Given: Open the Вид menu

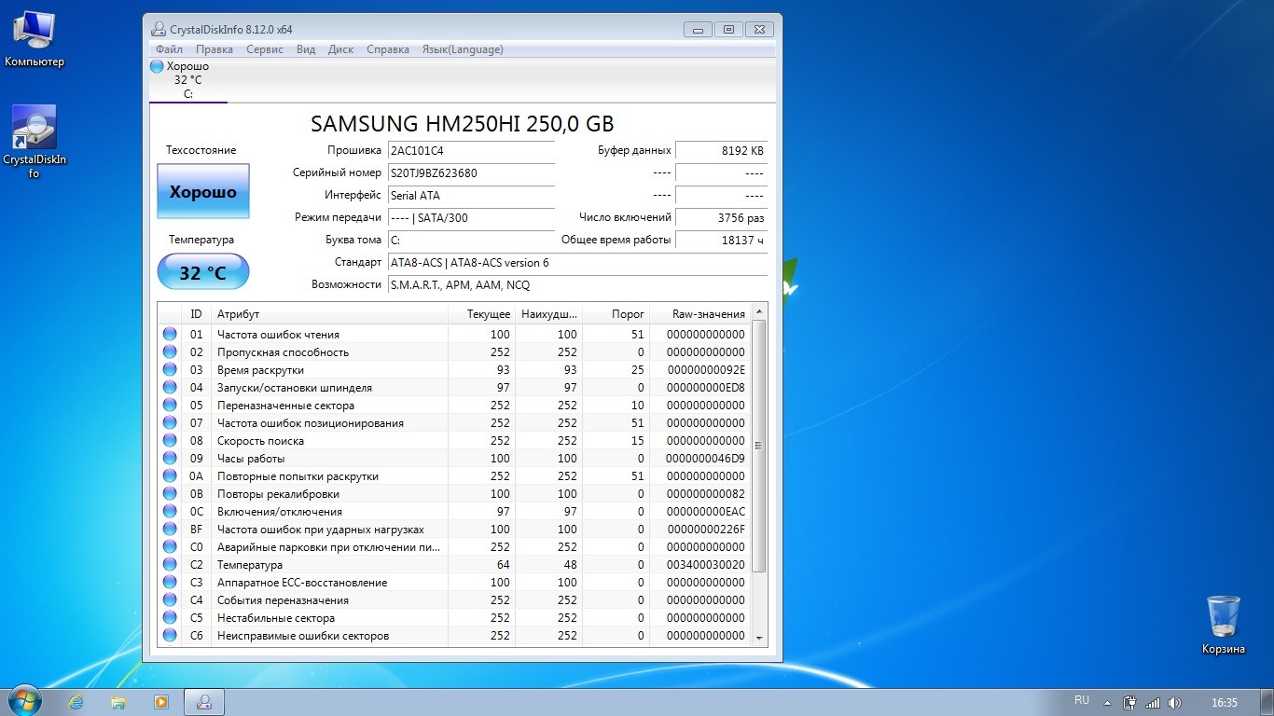Looking at the screenshot, I should 306,49.
